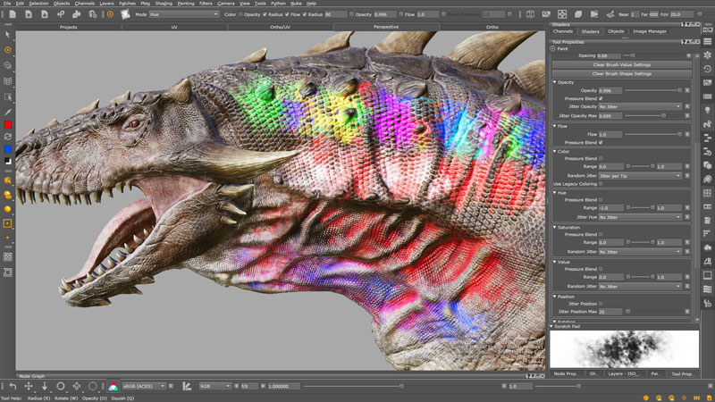Click the brush splat preview icon beside Mode
The height and width of the screenshot is (402, 715).
point(125,14)
